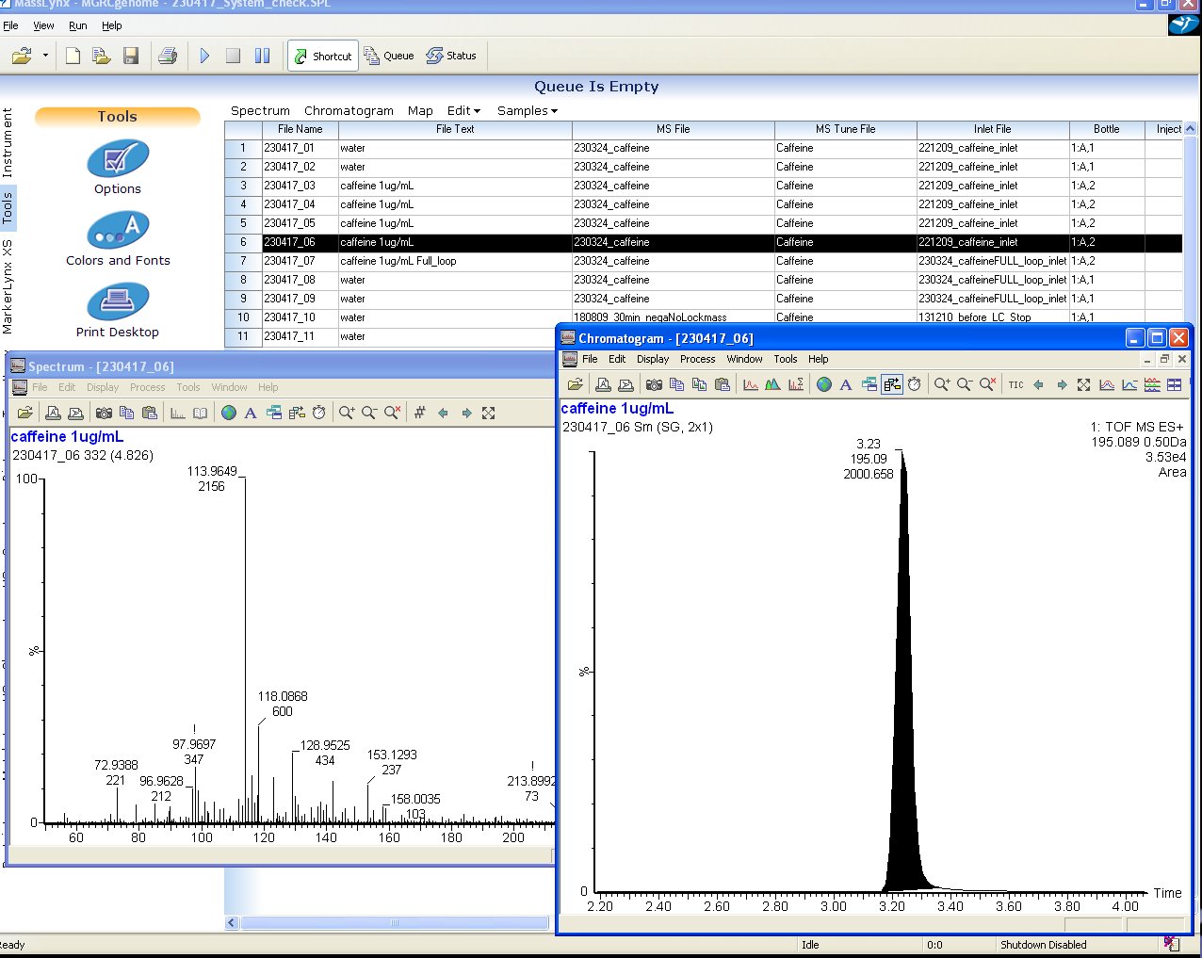Click the TIC icon in Chromatogram toolbar
The image size is (1202, 958).
(x=1015, y=385)
